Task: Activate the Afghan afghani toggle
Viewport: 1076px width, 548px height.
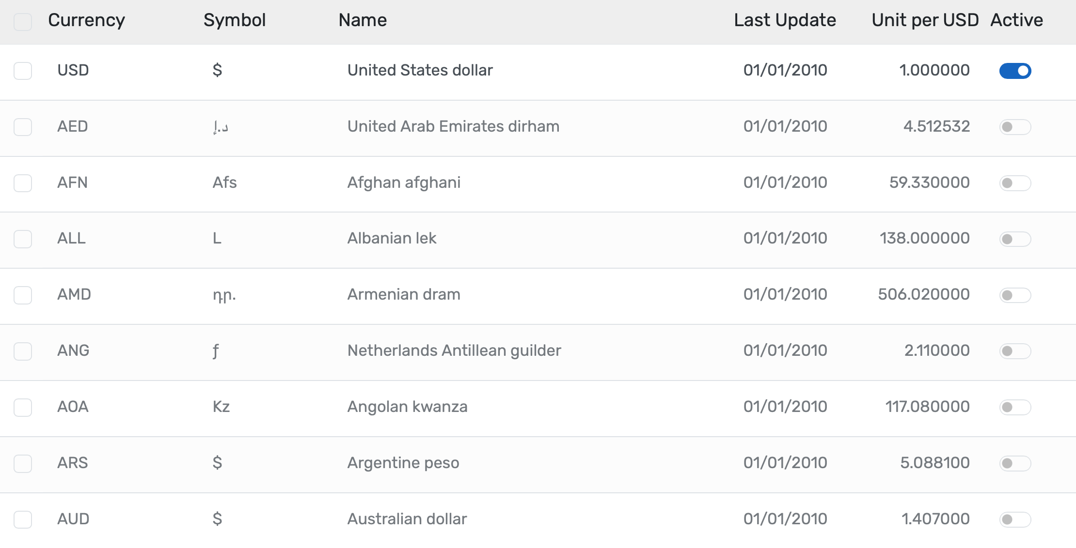Action: pyautogui.click(x=1015, y=183)
